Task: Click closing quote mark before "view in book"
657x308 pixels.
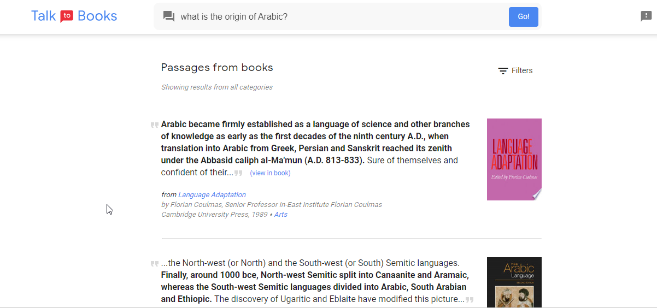Action: 238,174
